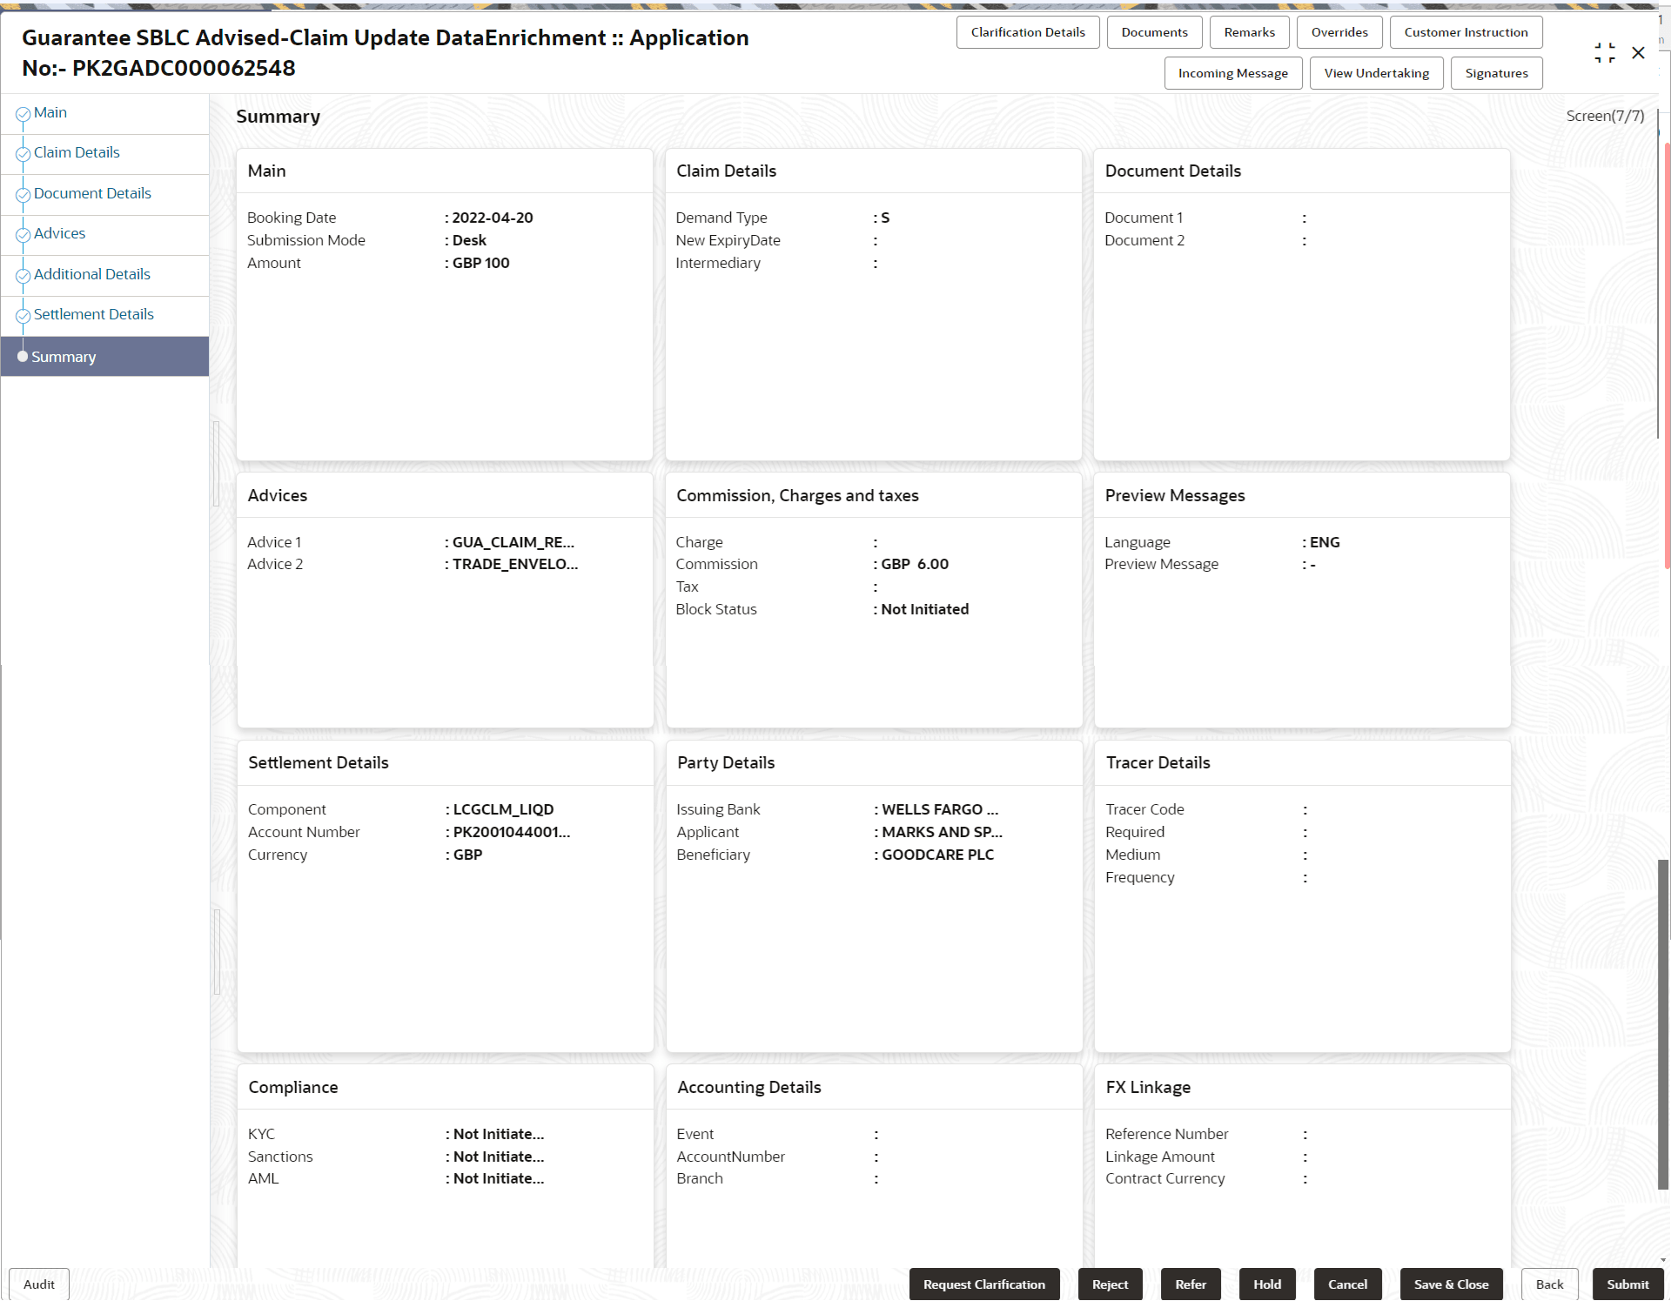Close the application window via X icon
This screenshot has height=1301, width=1671.
1638,53
